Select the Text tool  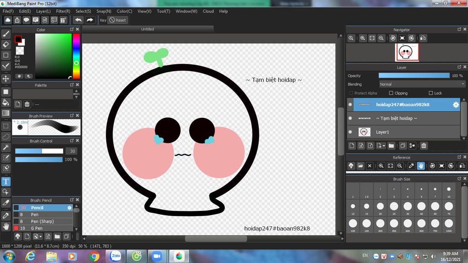pyautogui.click(x=5, y=181)
